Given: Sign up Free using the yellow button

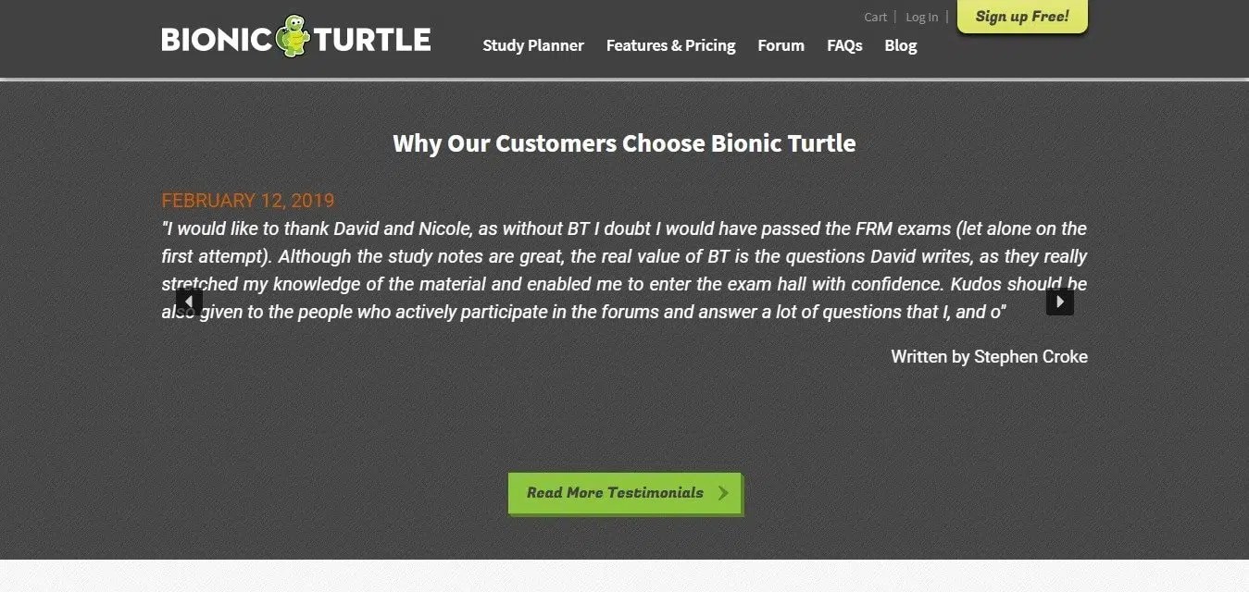Looking at the screenshot, I should tap(1021, 16).
